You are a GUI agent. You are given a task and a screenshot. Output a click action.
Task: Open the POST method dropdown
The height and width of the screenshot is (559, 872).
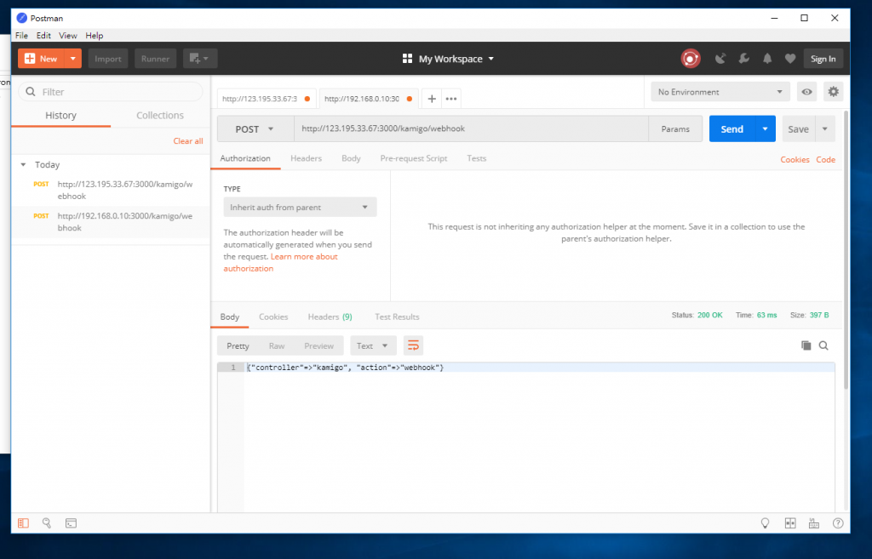255,129
